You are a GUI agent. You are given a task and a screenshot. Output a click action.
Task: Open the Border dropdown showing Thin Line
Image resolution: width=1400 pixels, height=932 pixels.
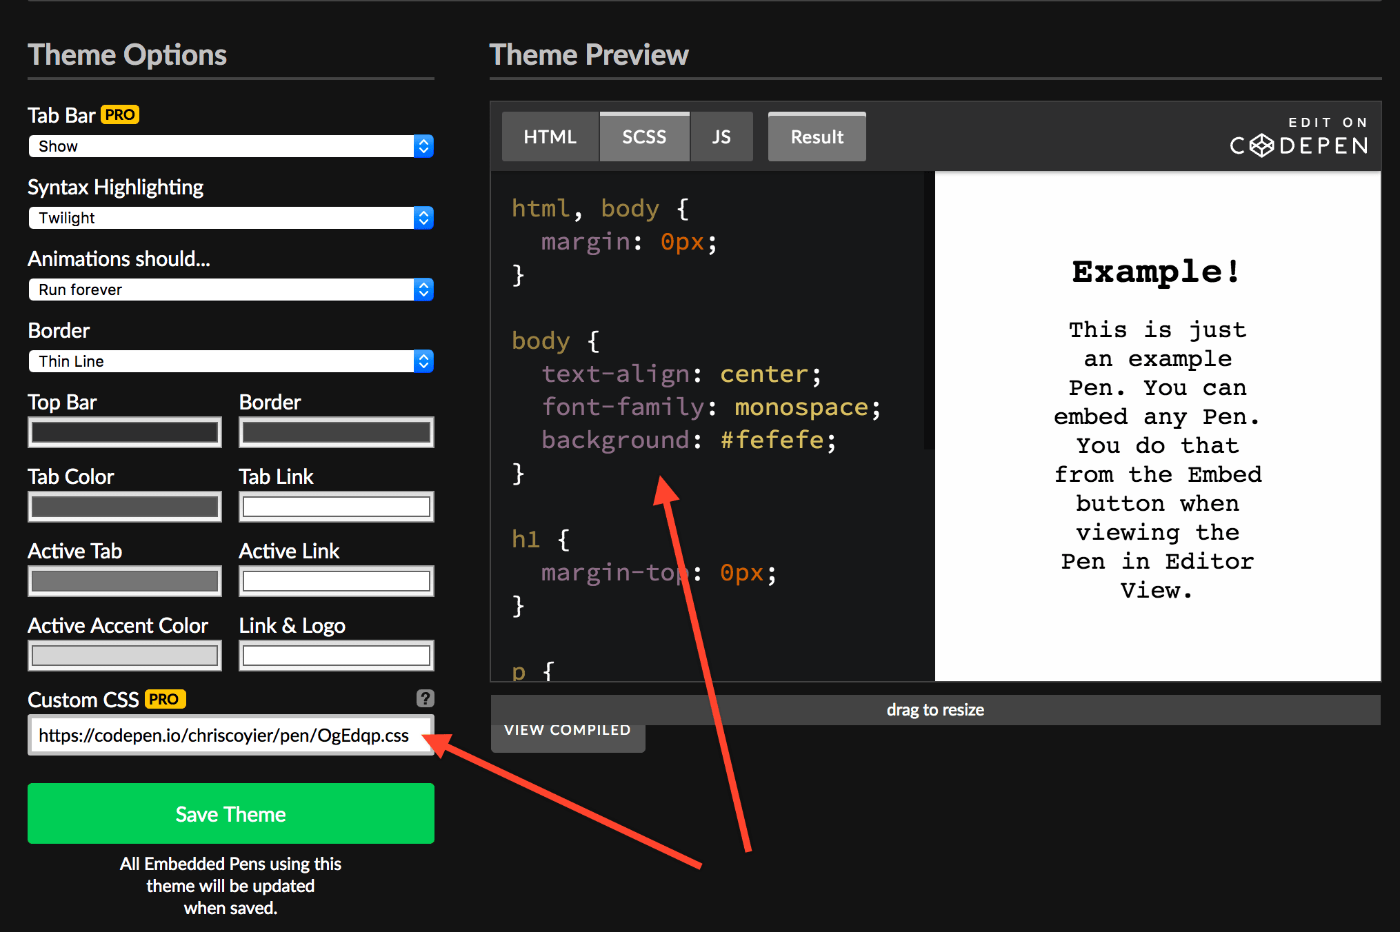(231, 361)
